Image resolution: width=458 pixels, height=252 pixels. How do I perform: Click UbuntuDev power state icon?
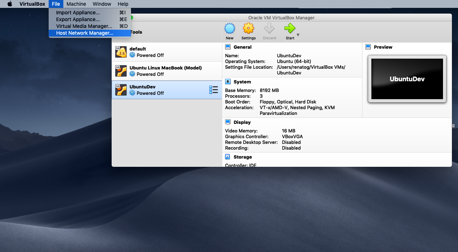pyautogui.click(x=132, y=93)
